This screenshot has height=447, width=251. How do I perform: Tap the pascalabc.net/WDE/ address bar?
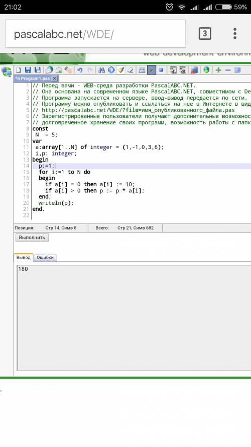95,34
